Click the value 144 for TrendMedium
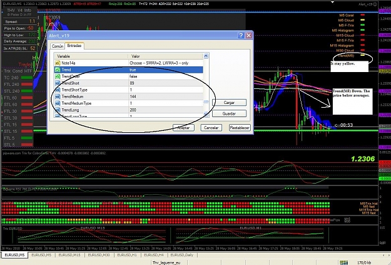Image resolution: width=391 pixels, height=265 pixels. pyautogui.click(x=133, y=96)
